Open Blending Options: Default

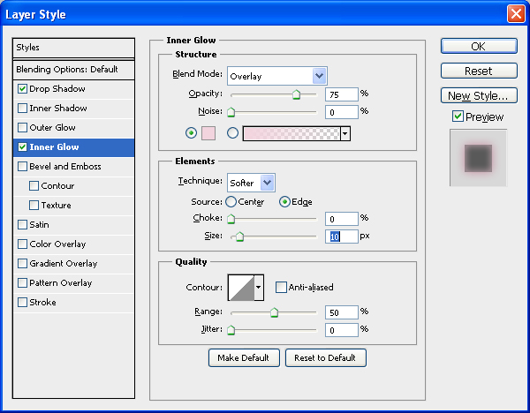(73, 70)
